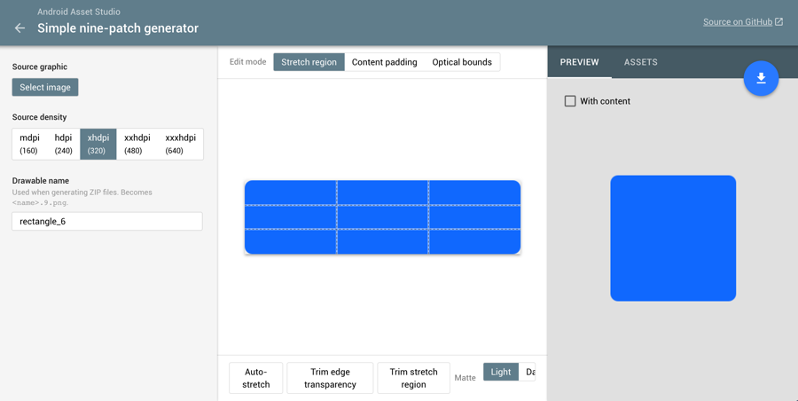The width and height of the screenshot is (798, 401).
Task: Go back using the arrow icon
Action: [x=20, y=28]
